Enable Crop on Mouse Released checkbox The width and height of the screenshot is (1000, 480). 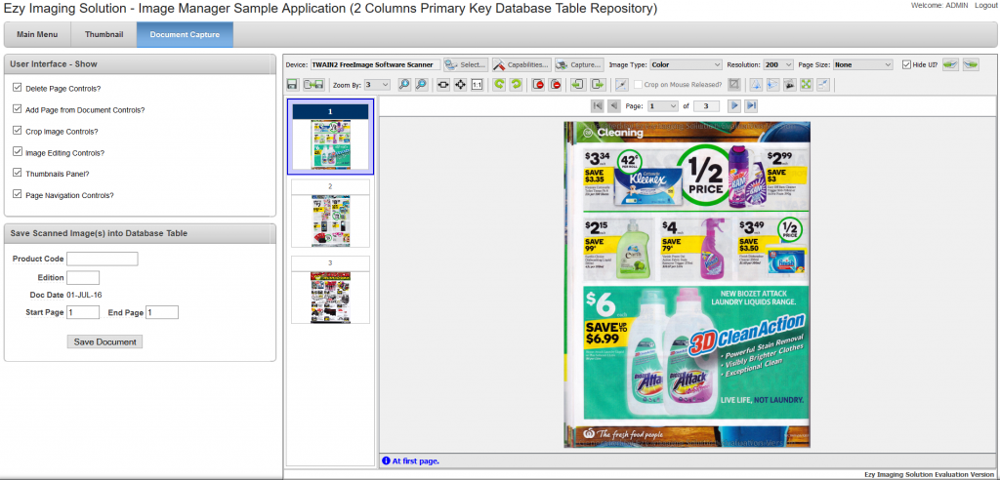[638, 84]
